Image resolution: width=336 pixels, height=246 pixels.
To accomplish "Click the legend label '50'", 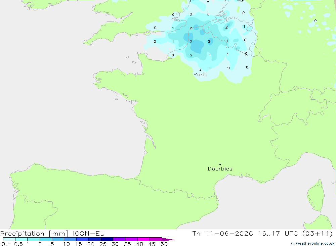I will pyautogui.click(x=164, y=244).
